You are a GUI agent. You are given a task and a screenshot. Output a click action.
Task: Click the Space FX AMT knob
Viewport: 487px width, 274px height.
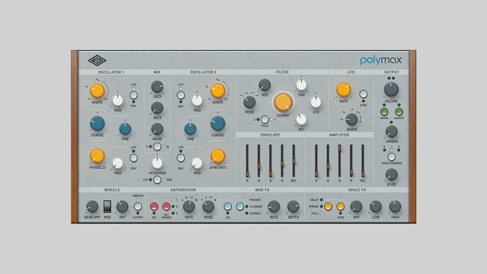point(356,207)
